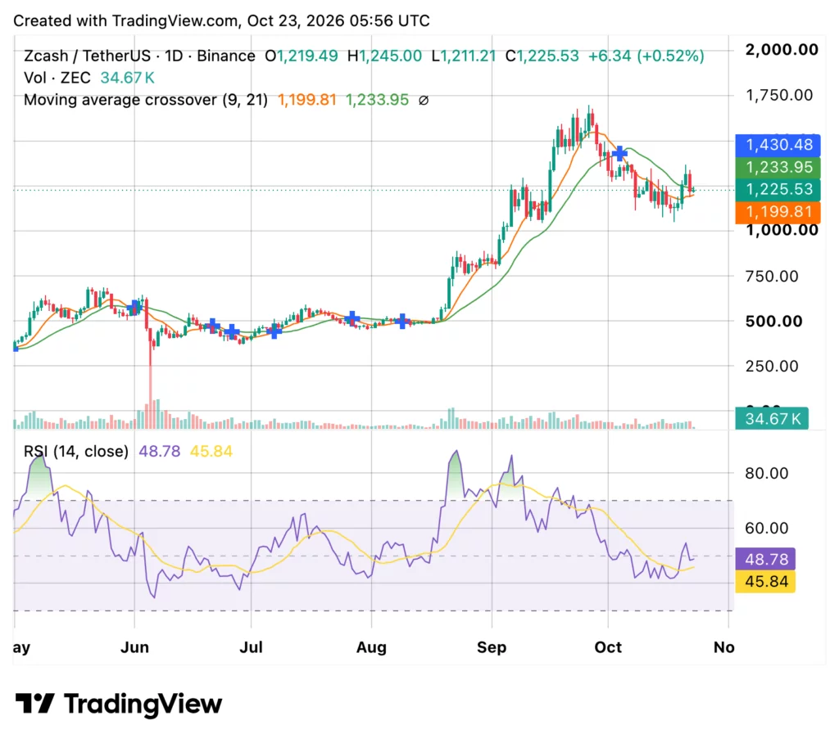Click the O1,219.49 open value
The height and width of the screenshot is (743, 839).
302,56
